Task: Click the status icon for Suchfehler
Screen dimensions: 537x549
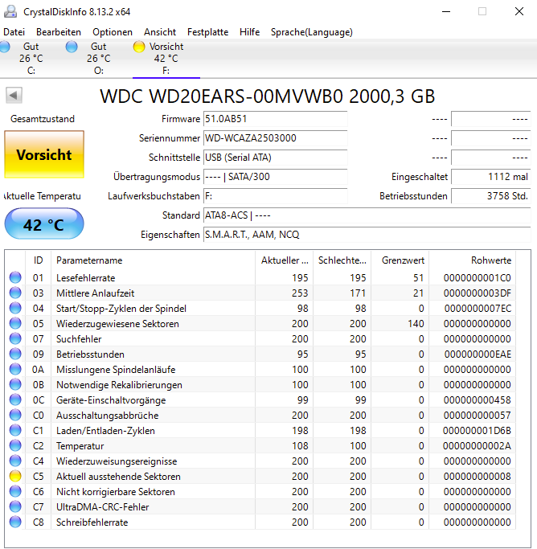Action: 15,338
